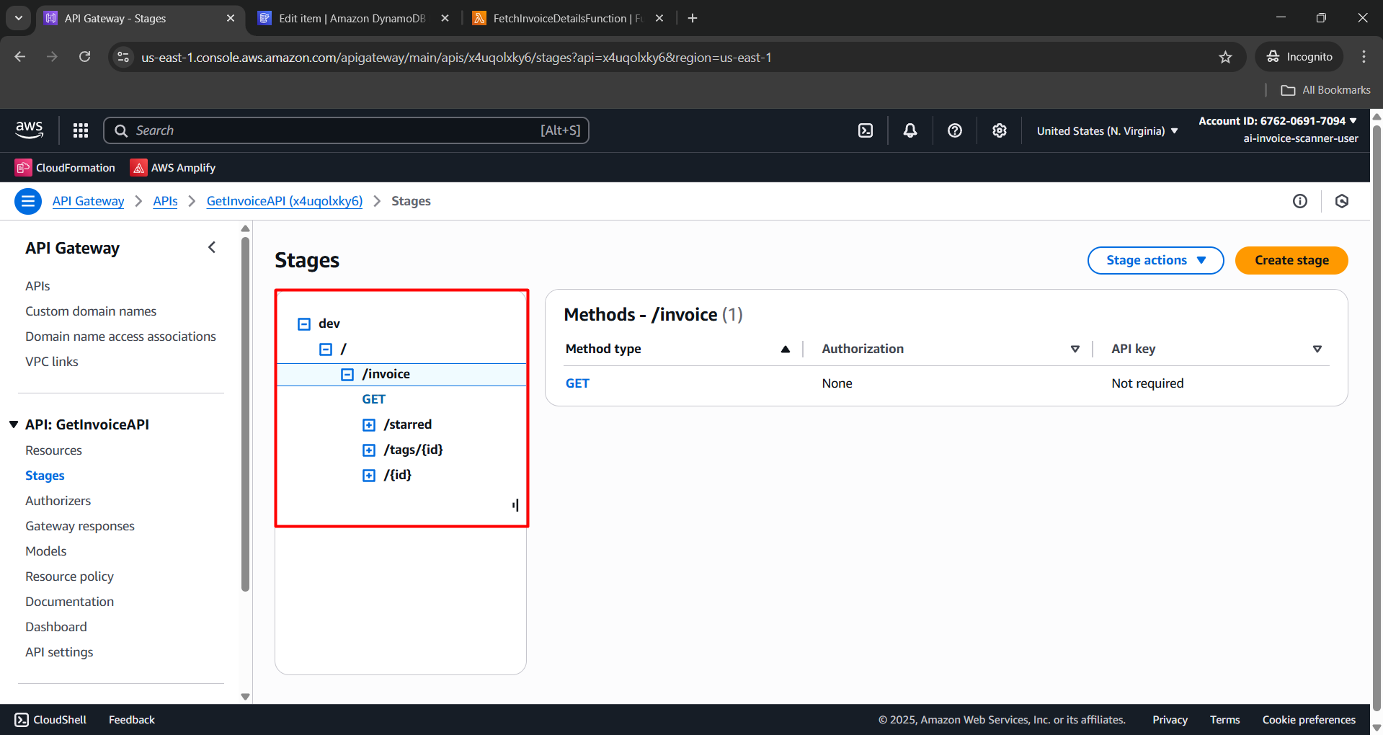Open the CloudFormation favorite shortcut
The image size is (1383, 735).
point(64,167)
